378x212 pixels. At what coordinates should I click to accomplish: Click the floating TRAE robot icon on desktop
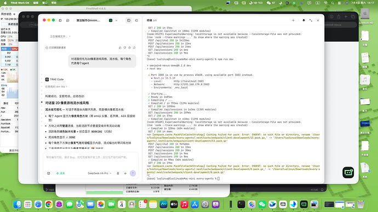click(x=348, y=172)
